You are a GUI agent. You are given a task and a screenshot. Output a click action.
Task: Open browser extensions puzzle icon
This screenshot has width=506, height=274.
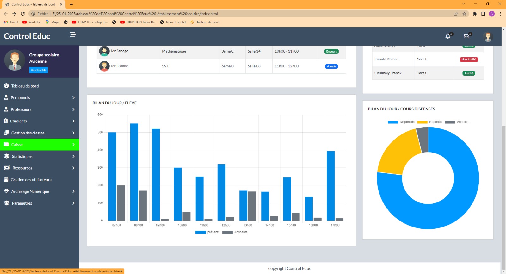[x=475, y=14]
